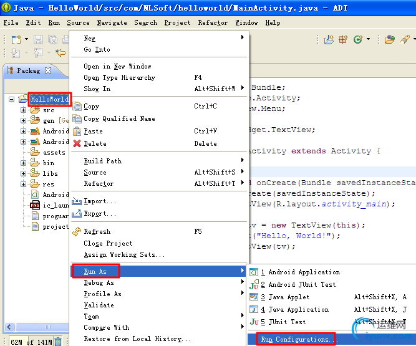Choose Import in context menu
The height and width of the screenshot is (346, 416).
tap(159, 201)
